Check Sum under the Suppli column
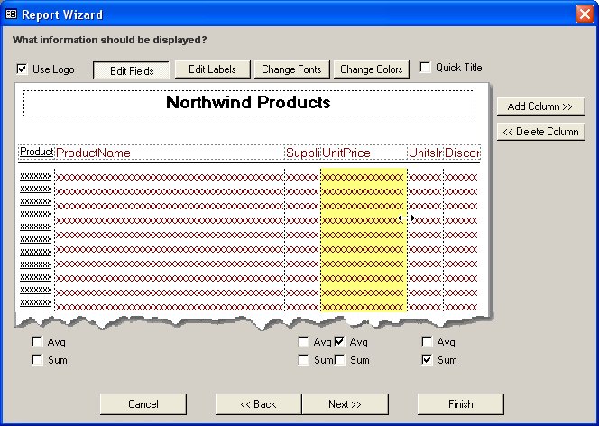The width and height of the screenshot is (599, 426). 303,359
